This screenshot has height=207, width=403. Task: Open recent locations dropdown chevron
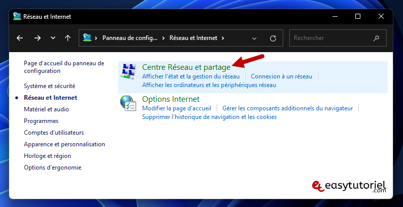(x=53, y=38)
